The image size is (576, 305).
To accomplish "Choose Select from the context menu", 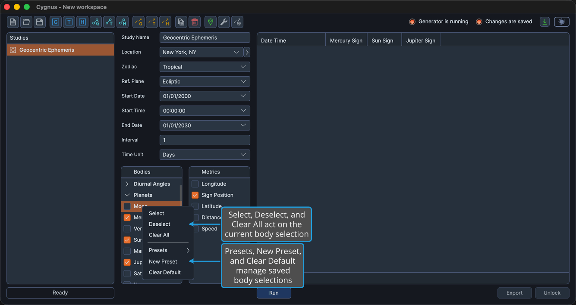I will pyautogui.click(x=168, y=213).
